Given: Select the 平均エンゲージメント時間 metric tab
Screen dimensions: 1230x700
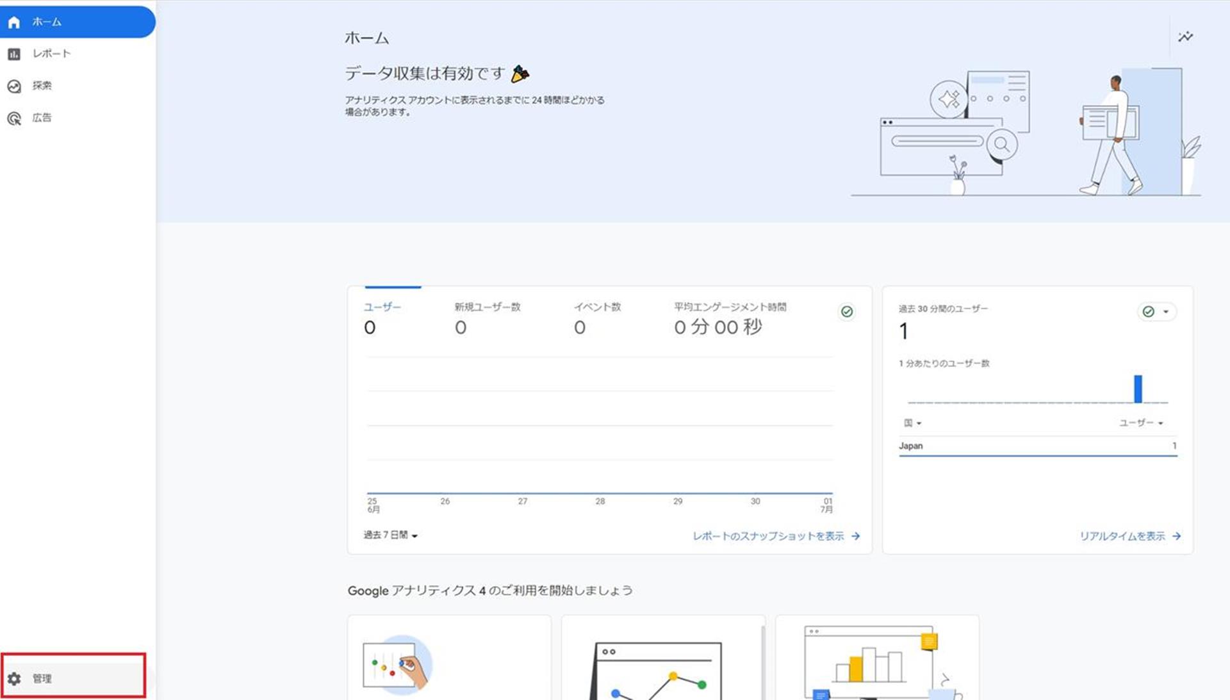Looking at the screenshot, I should coord(730,307).
